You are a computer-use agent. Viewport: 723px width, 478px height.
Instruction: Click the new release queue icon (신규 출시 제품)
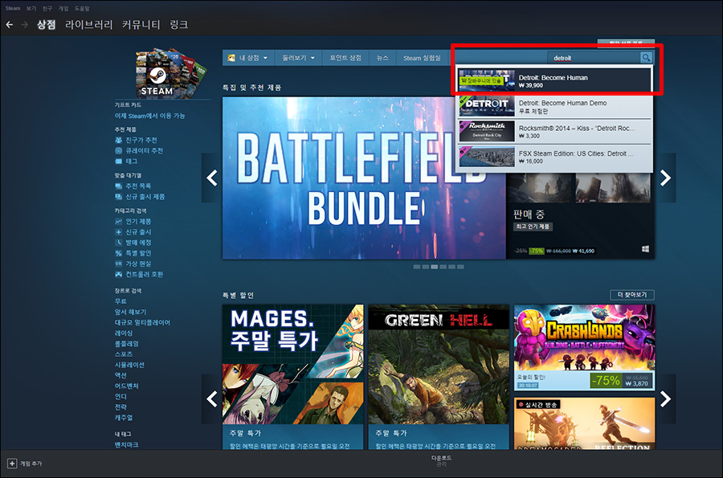pos(119,196)
